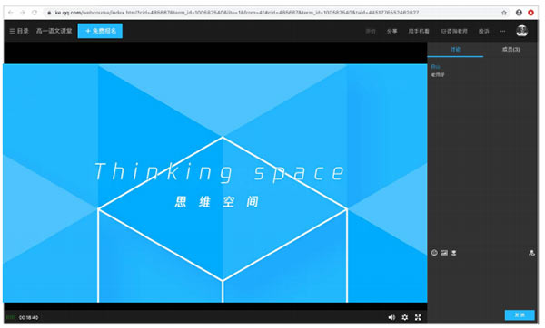
Task: Click the send image icon in chat
Action: click(444, 253)
